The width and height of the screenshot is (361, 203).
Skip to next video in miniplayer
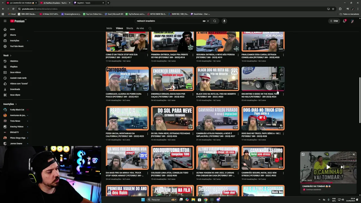click(342, 167)
